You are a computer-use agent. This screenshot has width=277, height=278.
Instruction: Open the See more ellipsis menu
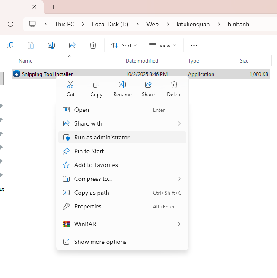click(194, 46)
